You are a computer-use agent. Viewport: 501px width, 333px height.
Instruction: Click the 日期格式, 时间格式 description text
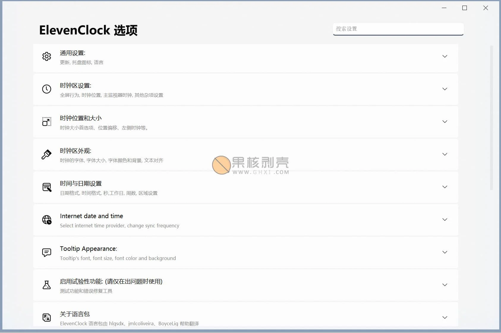[x=109, y=193]
